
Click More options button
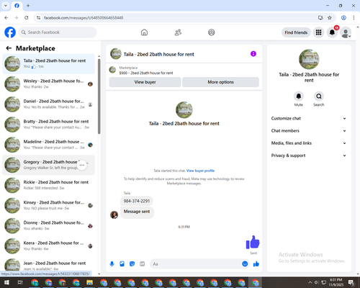220,82
